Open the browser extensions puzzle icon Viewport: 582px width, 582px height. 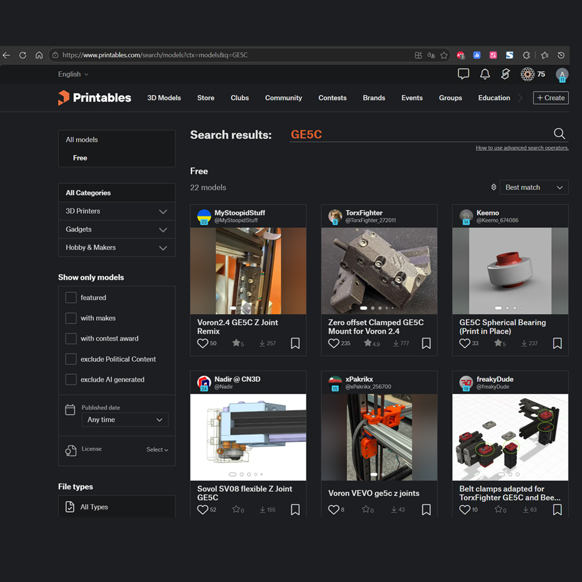pos(526,55)
